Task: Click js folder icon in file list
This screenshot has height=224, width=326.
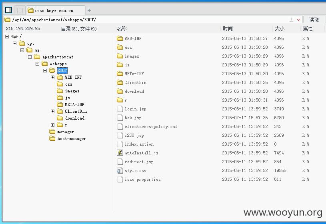Action: 120,65
